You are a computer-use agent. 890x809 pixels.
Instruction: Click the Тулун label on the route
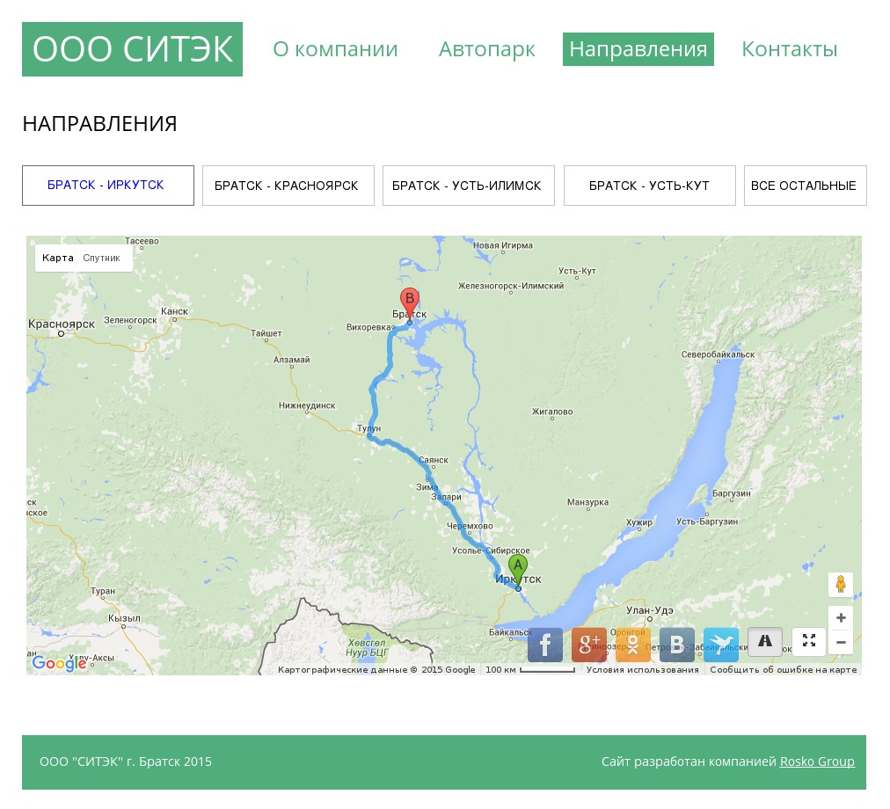click(369, 427)
